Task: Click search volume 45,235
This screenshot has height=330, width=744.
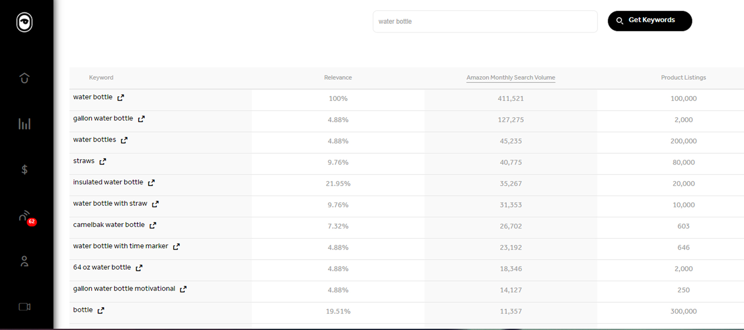Action: (511, 141)
